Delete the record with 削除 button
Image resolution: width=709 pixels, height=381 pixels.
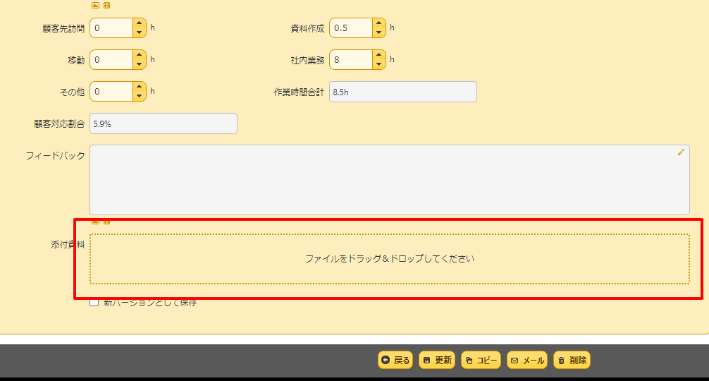pos(572,360)
